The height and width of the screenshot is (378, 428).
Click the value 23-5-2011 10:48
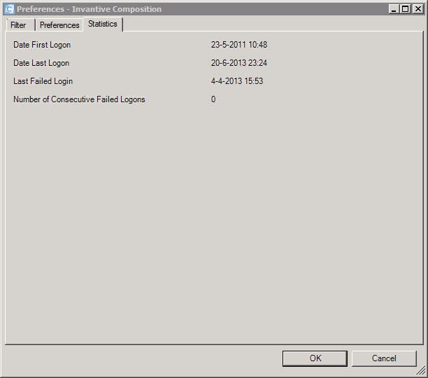click(x=239, y=45)
